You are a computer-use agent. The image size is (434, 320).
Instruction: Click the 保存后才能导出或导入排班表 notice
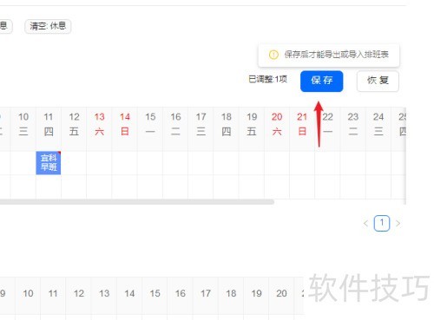[329, 55]
